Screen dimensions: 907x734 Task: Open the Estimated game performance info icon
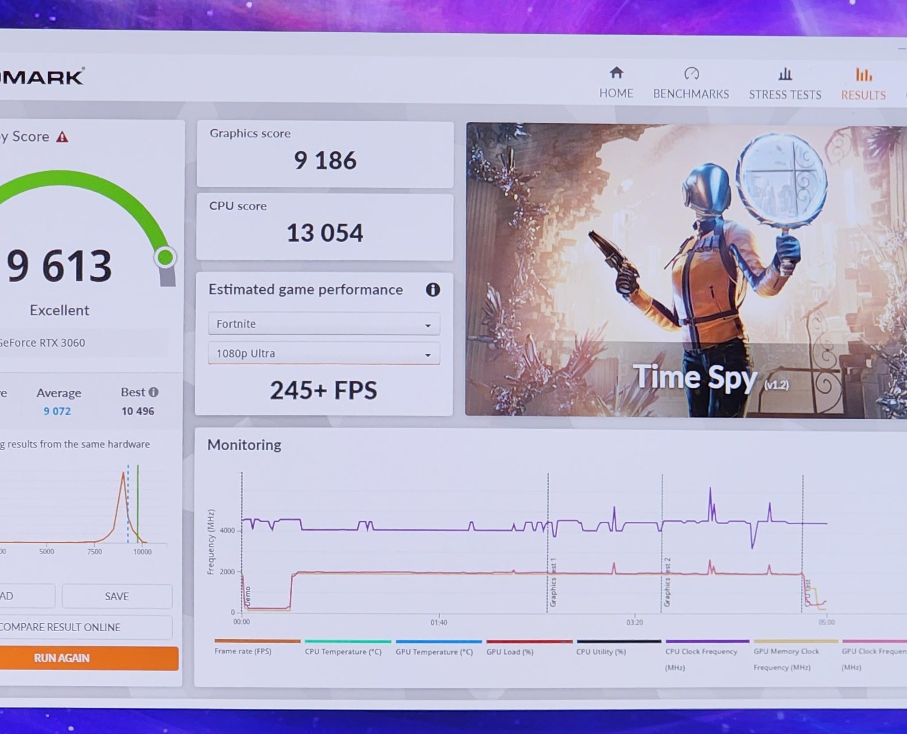pyautogui.click(x=433, y=290)
